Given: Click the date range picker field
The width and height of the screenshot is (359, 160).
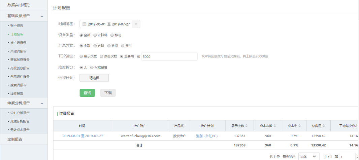Looking at the screenshot, I should 110,24.
